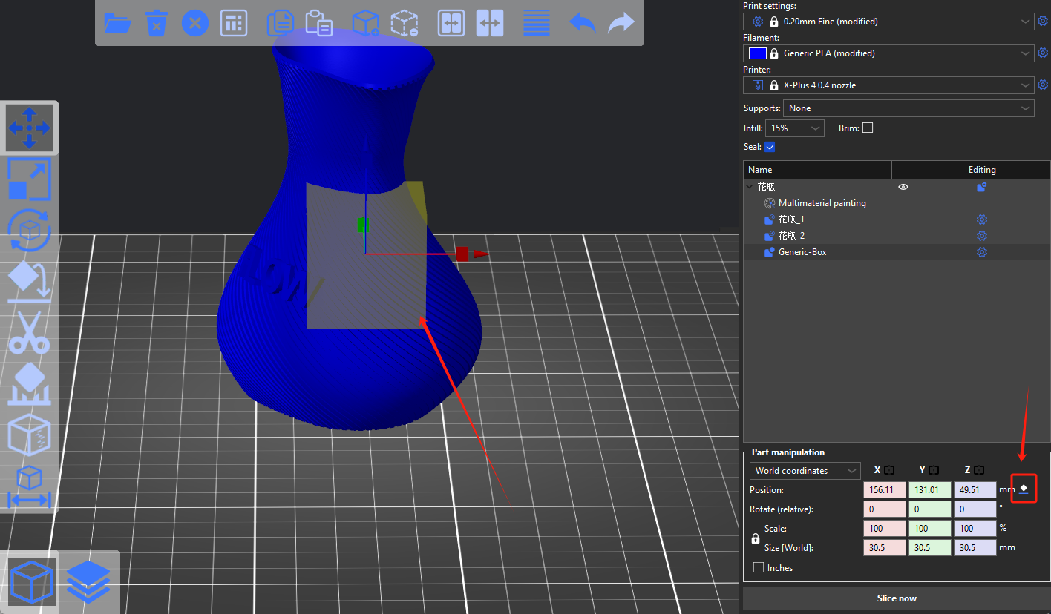Image resolution: width=1051 pixels, height=614 pixels.
Task: Choose the Cut scissors tool
Action: click(30, 333)
